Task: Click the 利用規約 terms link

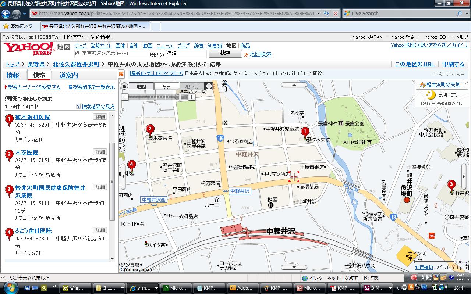Action: pos(424,268)
